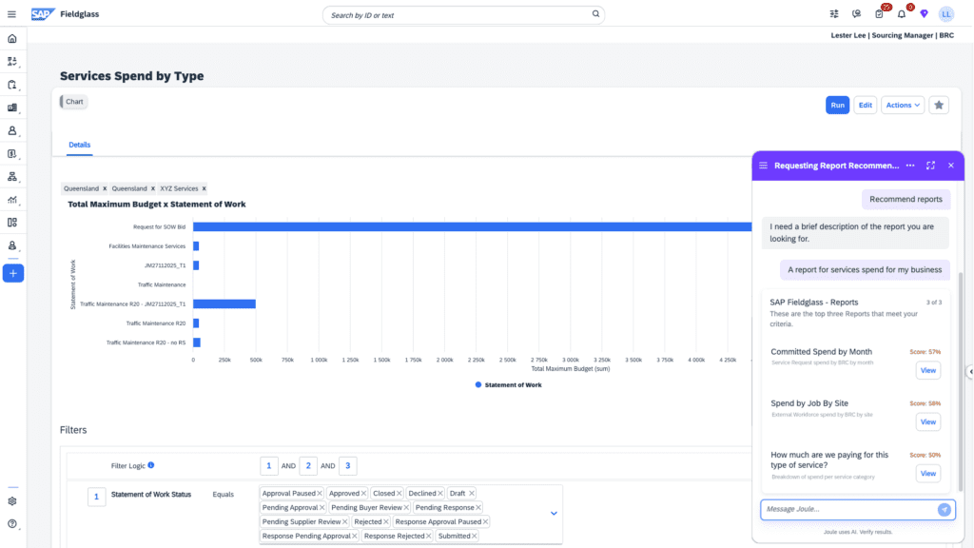Screen dimensions: 974x548
Task: Mark report as favorite with star icon
Action: (939, 105)
